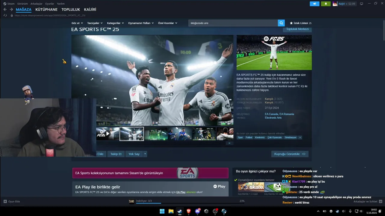
Task: Open the Arkadaşlar ve Sohbet panel
Action: tap(368, 202)
